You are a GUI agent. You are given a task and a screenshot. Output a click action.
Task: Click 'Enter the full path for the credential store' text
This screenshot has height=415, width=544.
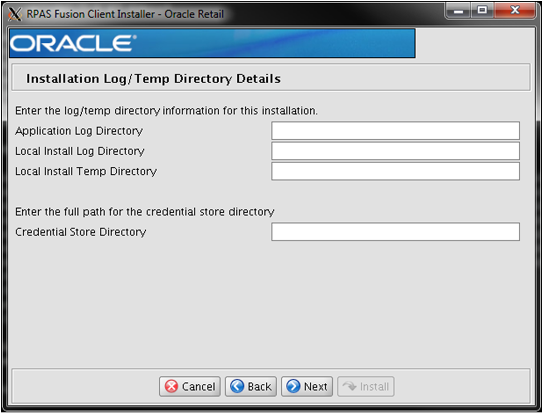(145, 212)
